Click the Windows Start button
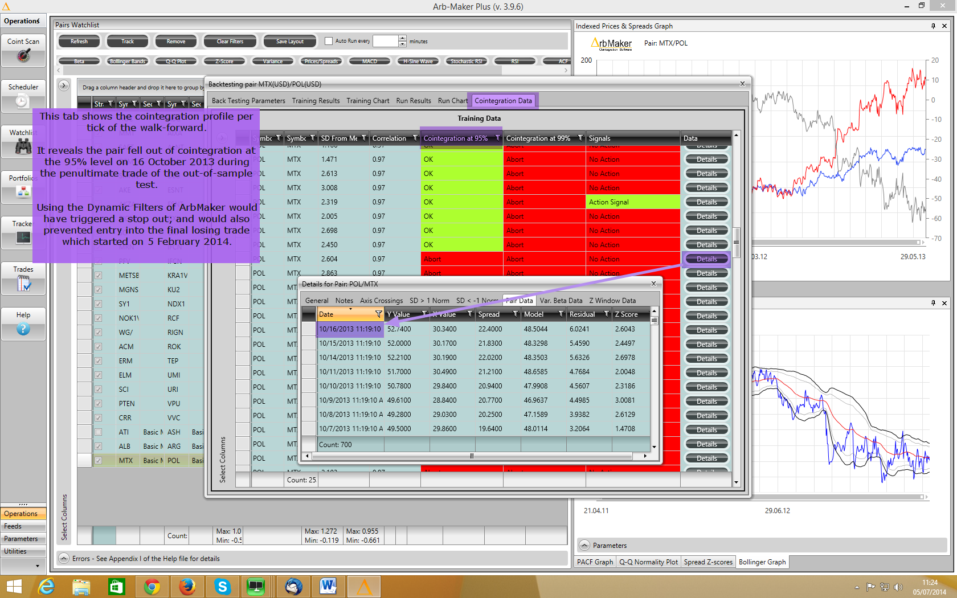The height and width of the screenshot is (598, 957). (x=14, y=586)
